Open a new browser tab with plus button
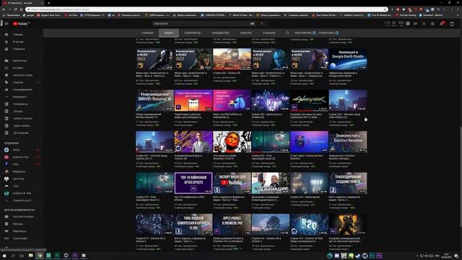This screenshot has height=260, width=462. coord(48,3)
